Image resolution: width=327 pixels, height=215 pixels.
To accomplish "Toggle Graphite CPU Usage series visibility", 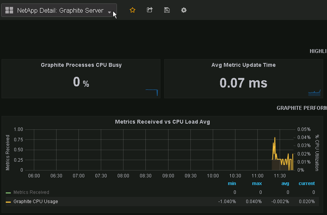I will 35,202.
